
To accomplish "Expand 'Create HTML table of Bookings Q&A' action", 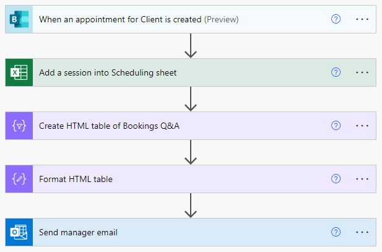I will (109, 126).
